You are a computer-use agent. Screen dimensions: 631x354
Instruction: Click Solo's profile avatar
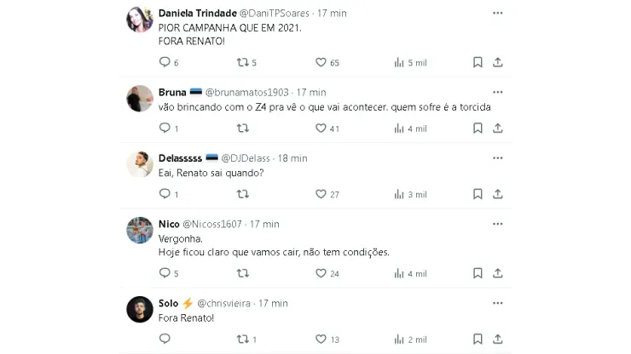(140, 309)
